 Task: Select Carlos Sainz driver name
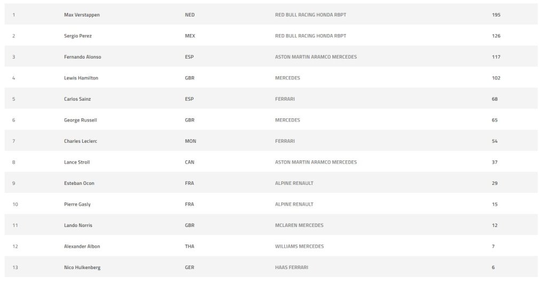77,99
